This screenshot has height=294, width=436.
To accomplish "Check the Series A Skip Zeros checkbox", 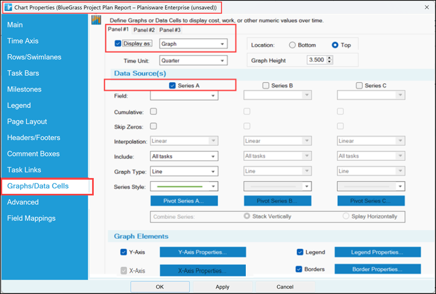I will coord(154,126).
